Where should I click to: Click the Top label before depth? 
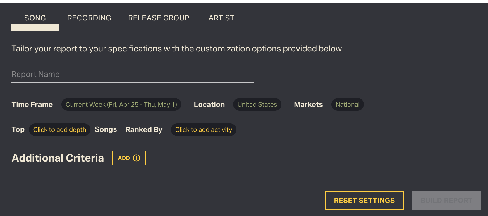coord(18,129)
